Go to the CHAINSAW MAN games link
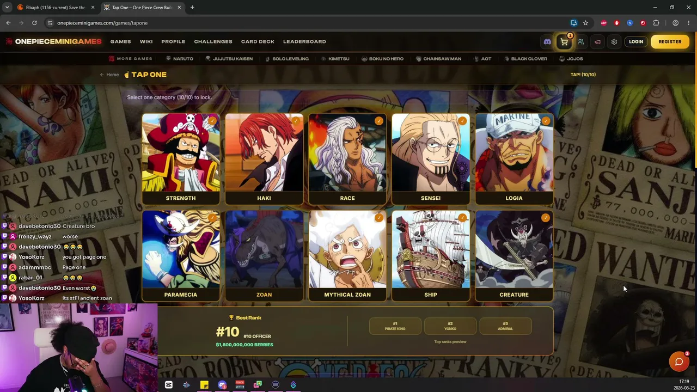697x392 pixels. (x=438, y=59)
